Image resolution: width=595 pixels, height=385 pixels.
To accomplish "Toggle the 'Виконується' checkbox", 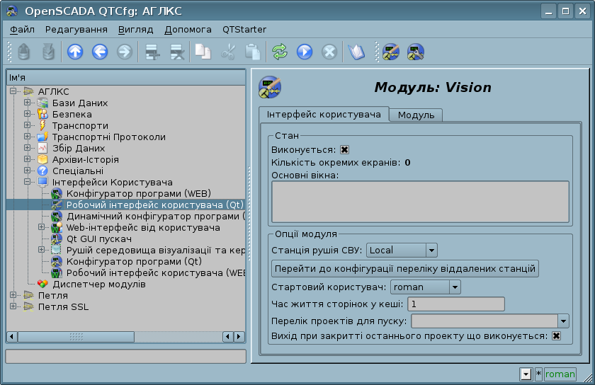I will (345, 149).
